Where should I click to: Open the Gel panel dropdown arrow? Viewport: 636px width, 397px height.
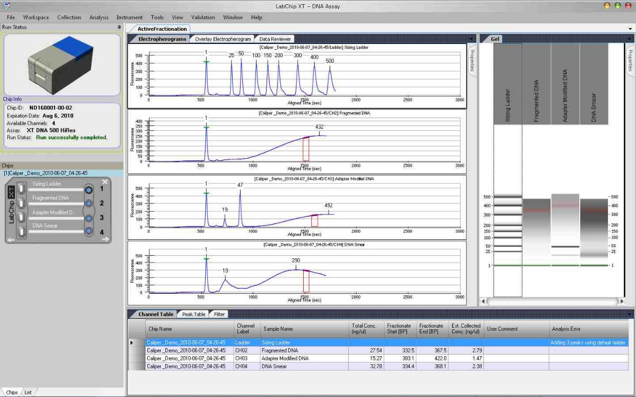coord(630,39)
